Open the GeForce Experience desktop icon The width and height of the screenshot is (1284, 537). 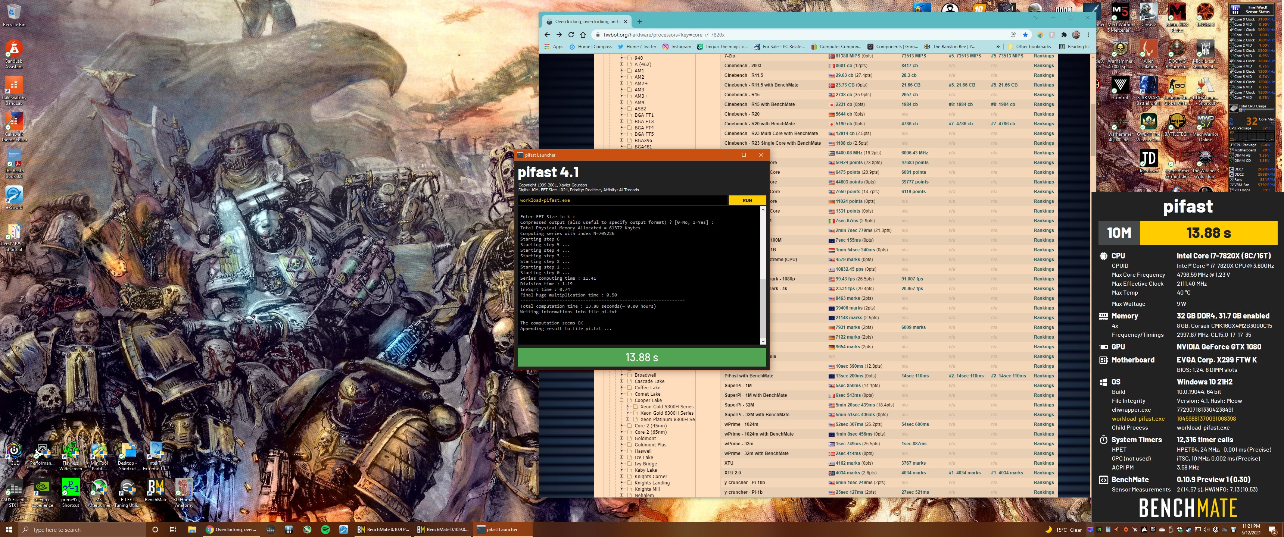tap(43, 493)
